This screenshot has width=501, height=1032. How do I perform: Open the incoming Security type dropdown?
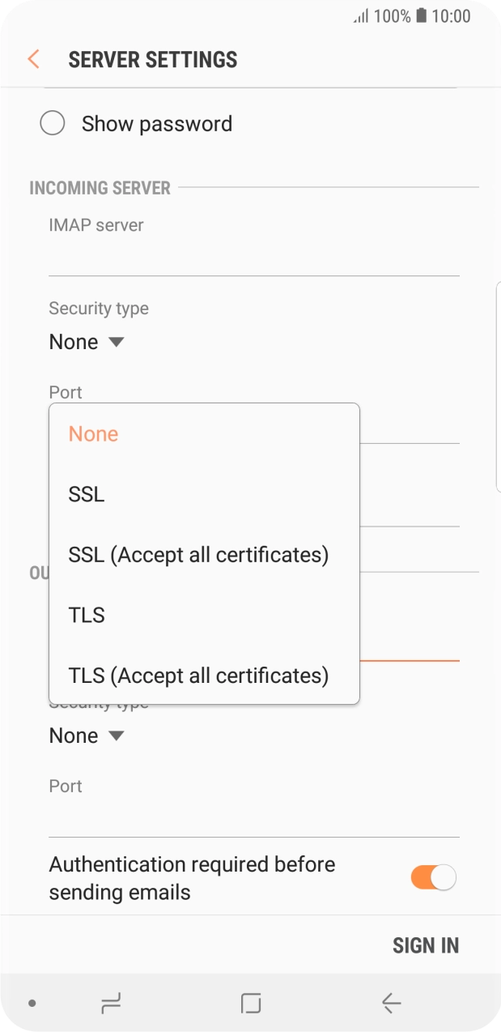pos(87,341)
